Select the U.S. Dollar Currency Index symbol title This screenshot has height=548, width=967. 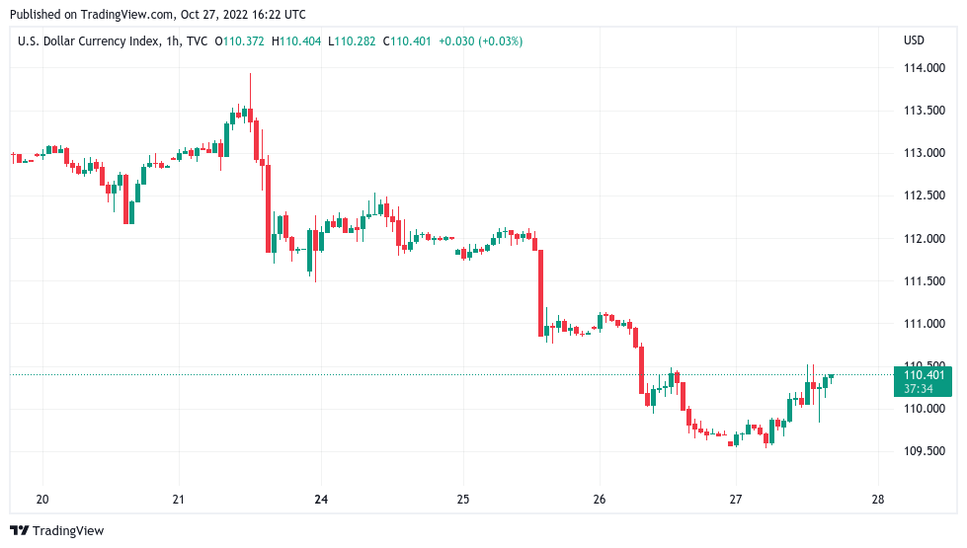(99, 40)
